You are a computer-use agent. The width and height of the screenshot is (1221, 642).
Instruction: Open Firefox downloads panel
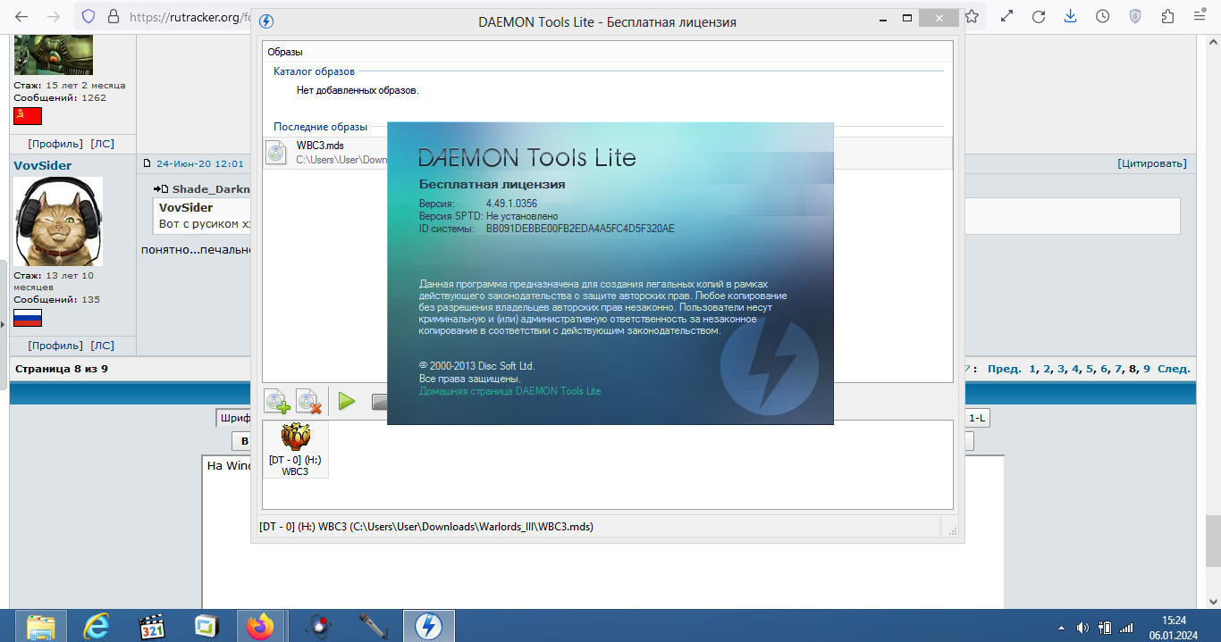coord(1071,16)
